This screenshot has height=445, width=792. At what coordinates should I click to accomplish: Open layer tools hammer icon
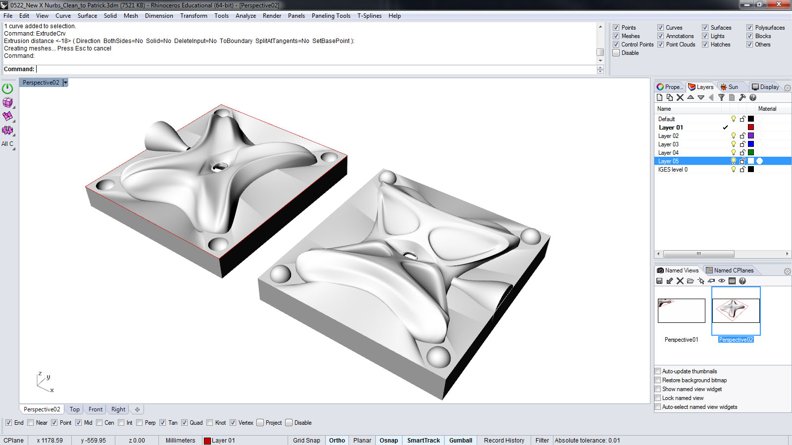point(742,97)
